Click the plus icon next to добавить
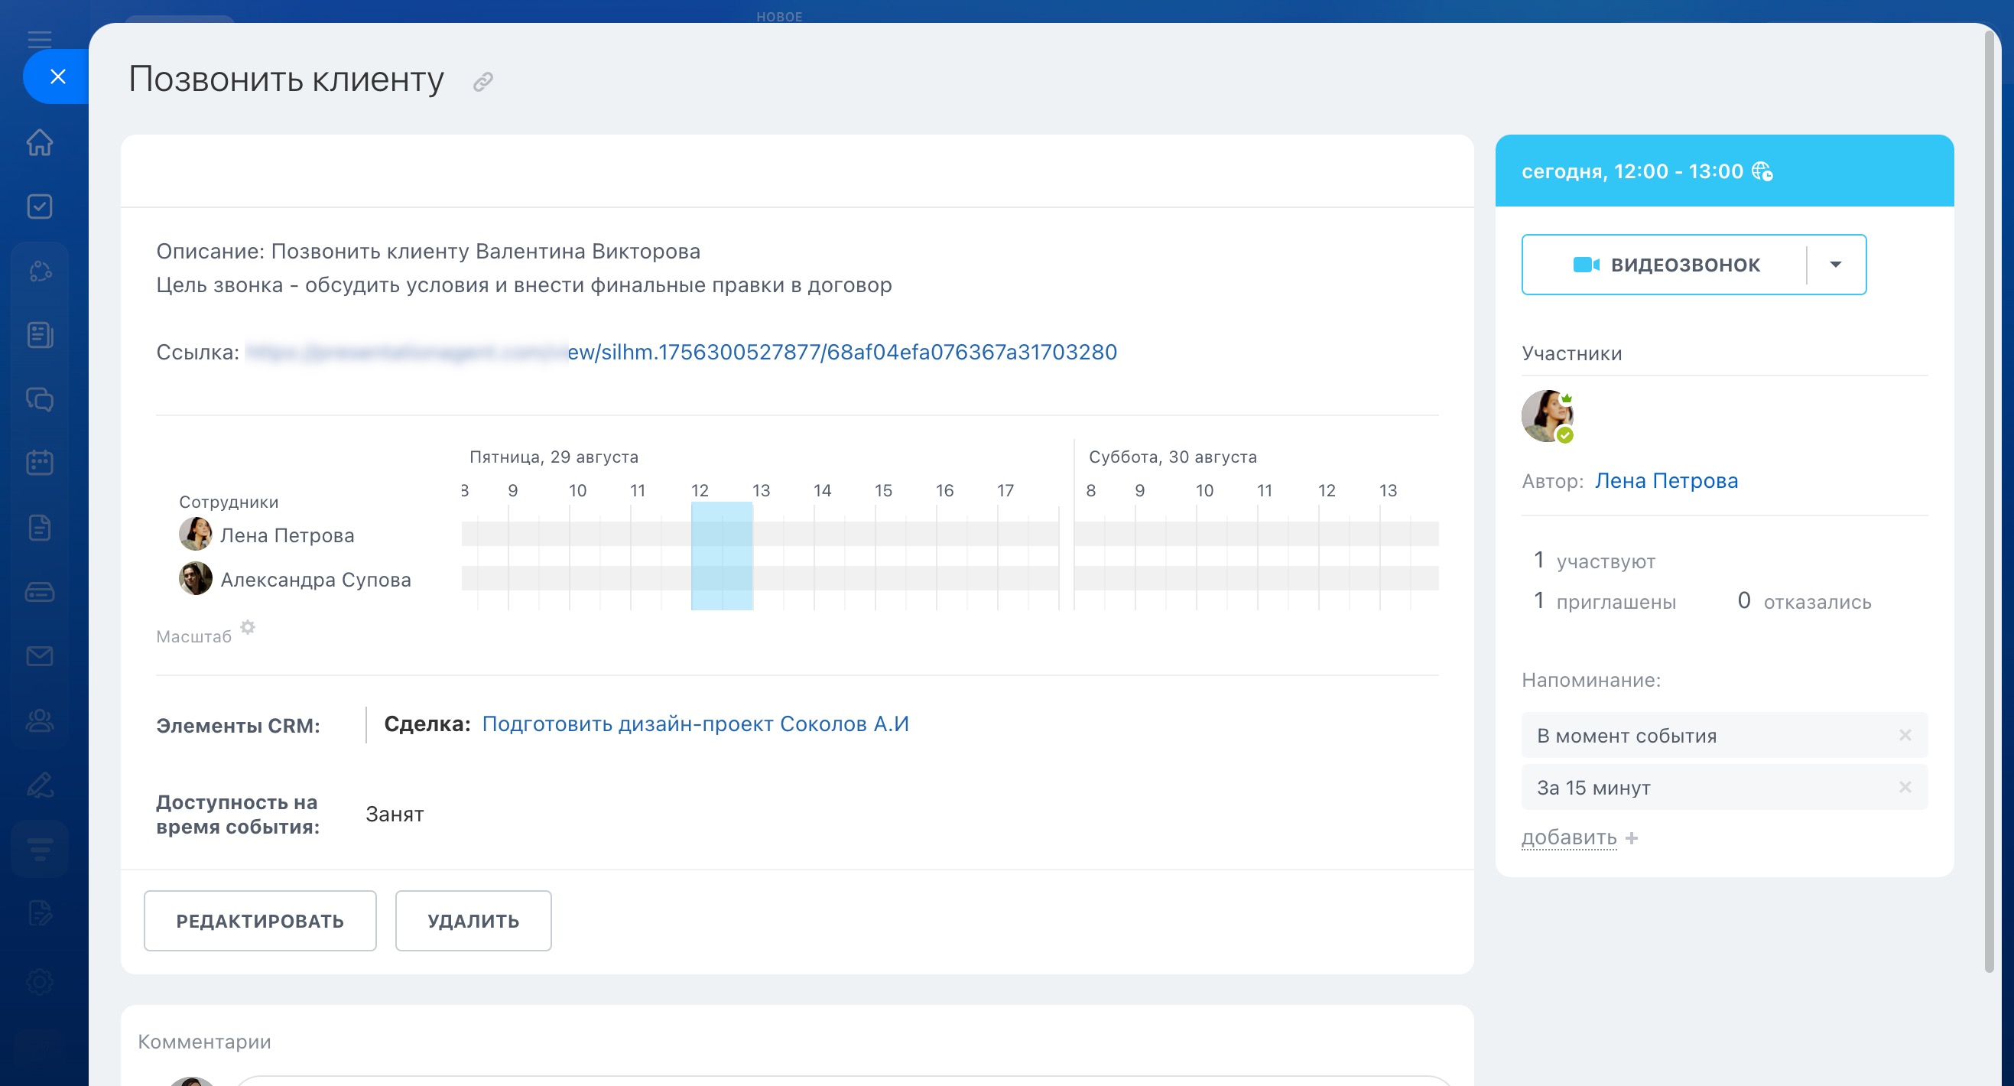Image resolution: width=2014 pixels, height=1086 pixels. coord(1632,838)
